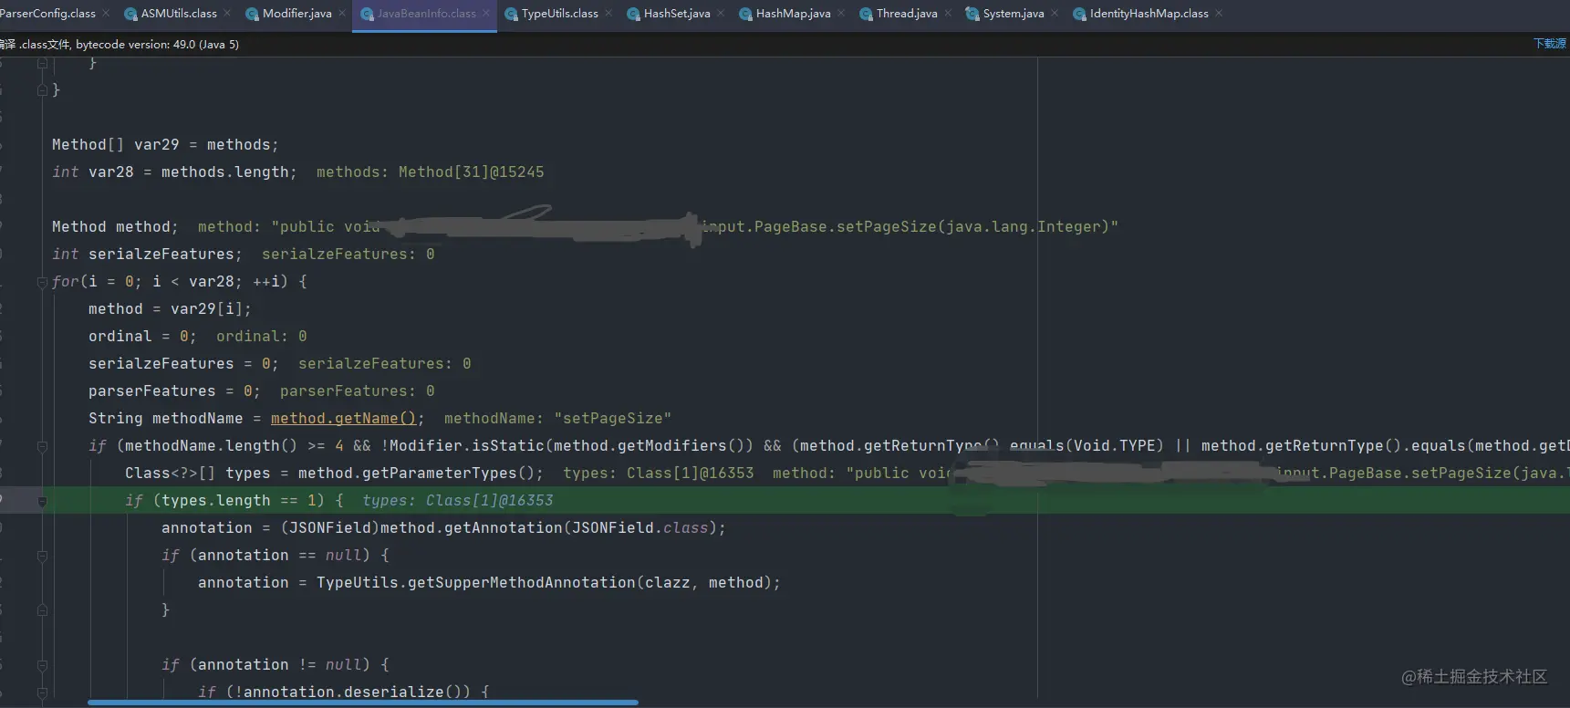The image size is (1570, 708).
Task: Collapse the !annotation.deserialize() fold marker
Action: click(x=42, y=692)
